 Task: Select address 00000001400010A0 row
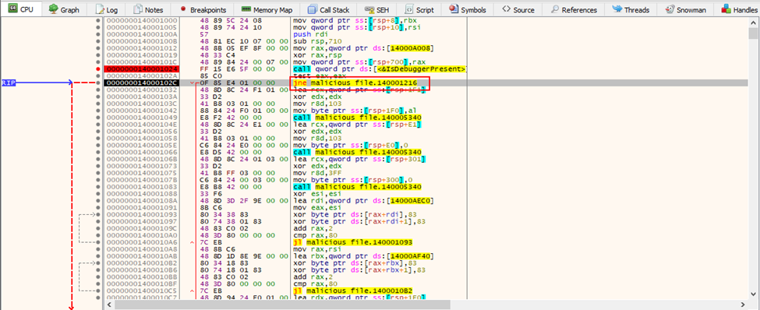pyautogui.click(x=142, y=235)
